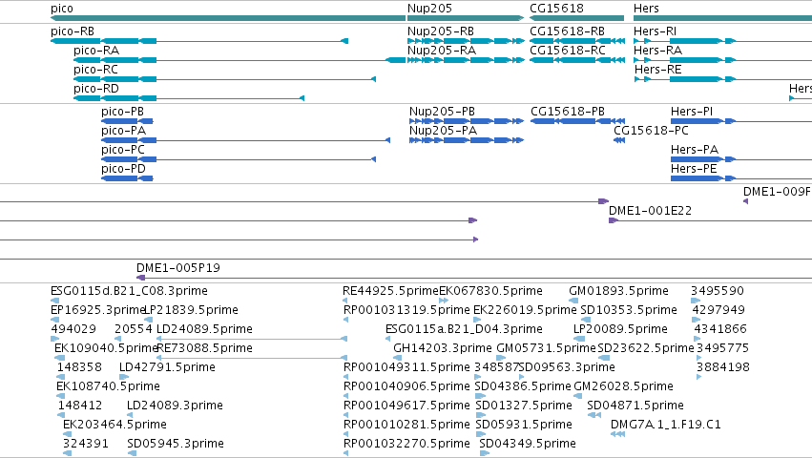812x458 pixels.
Task: Select the pico gene bar
Action: 228,18
